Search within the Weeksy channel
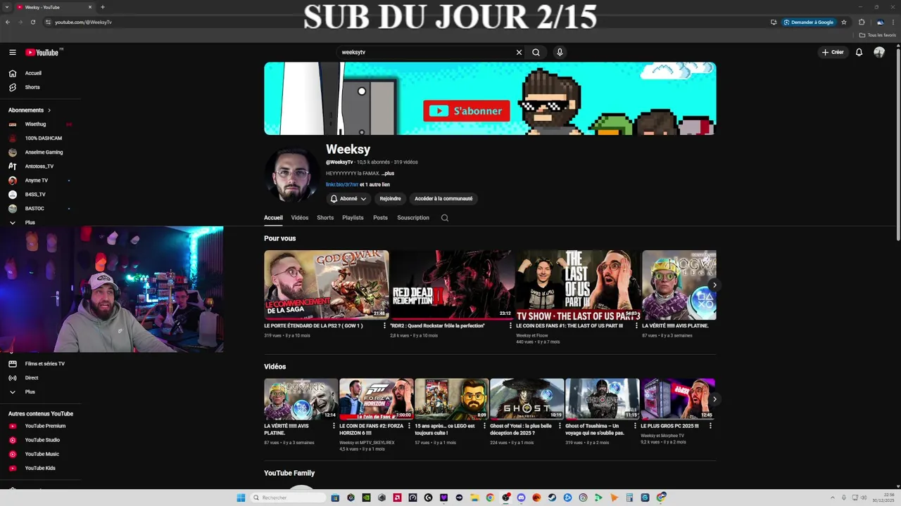Screen dimensions: 901x506 [x=445, y=218]
